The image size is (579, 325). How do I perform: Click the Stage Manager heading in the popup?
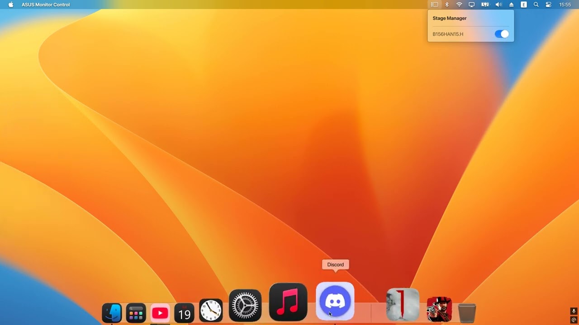450,18
